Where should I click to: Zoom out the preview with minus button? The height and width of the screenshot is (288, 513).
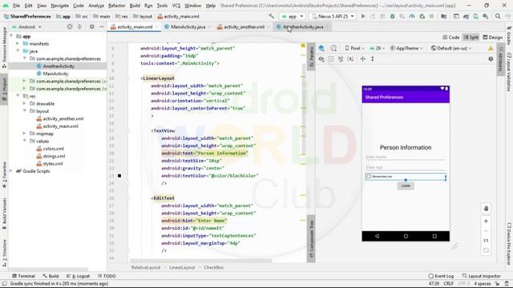486,231
